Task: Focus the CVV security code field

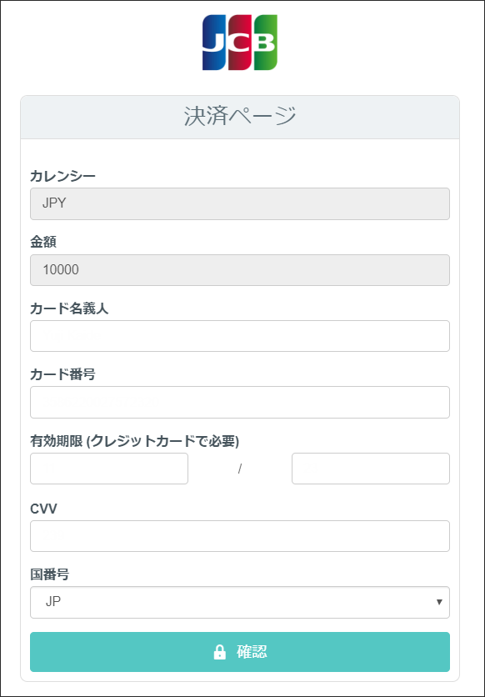Action: (x=240, y=536)
